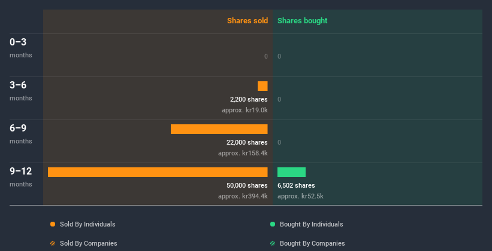The image size is (492, 251).
Task: Select the 2,200 shares label
Action: point(249,100)
